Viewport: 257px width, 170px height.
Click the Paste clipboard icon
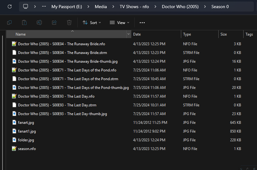24,22
